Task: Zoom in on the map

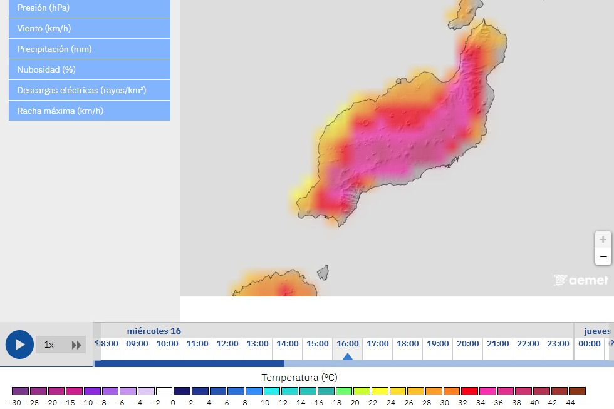Action: coord(603,240)
